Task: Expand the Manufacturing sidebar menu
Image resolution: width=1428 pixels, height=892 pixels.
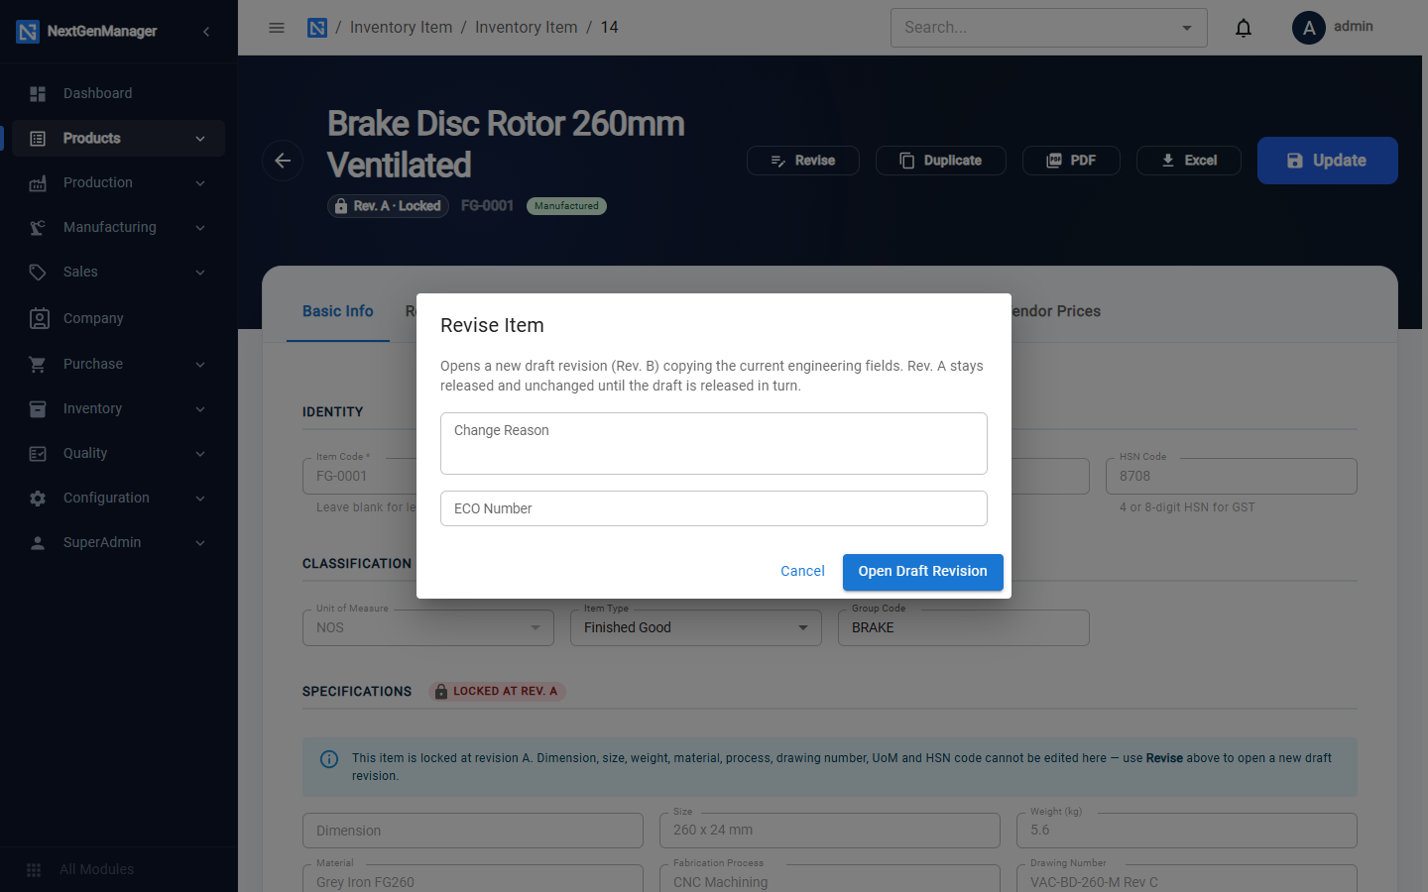Action: (x=119, y=227)
